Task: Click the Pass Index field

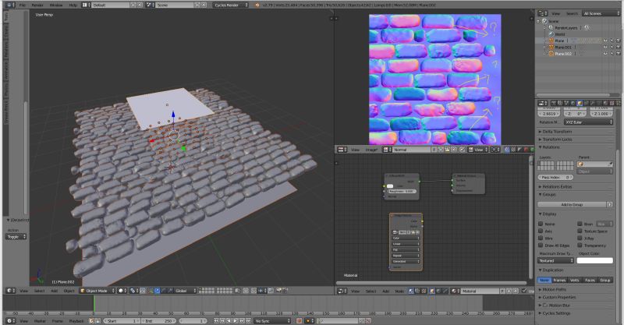Action: (x=556, y=178)
